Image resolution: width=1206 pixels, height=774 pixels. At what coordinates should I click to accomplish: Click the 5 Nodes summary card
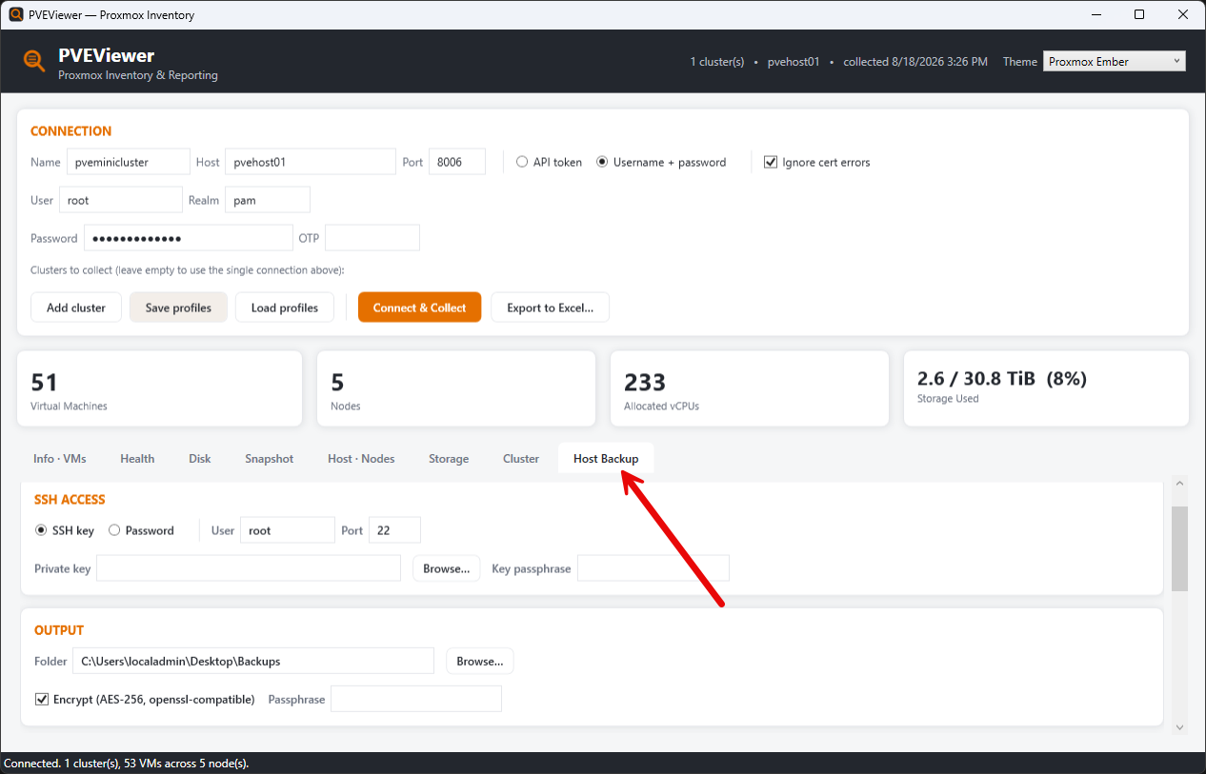tap(456, 388)
